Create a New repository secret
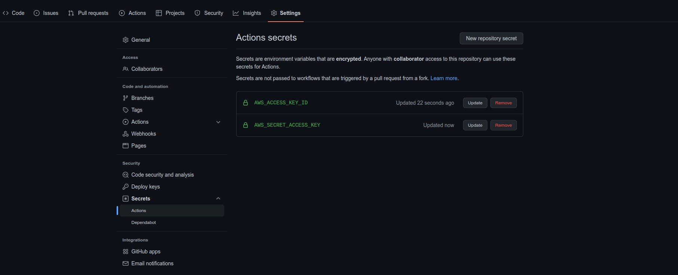 pos(491,38)
